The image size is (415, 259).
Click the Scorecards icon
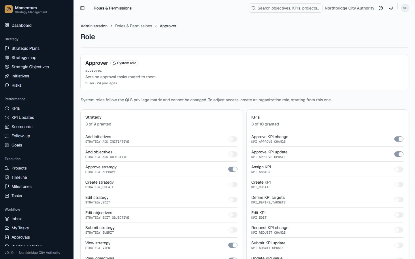[x=7, y=127]
